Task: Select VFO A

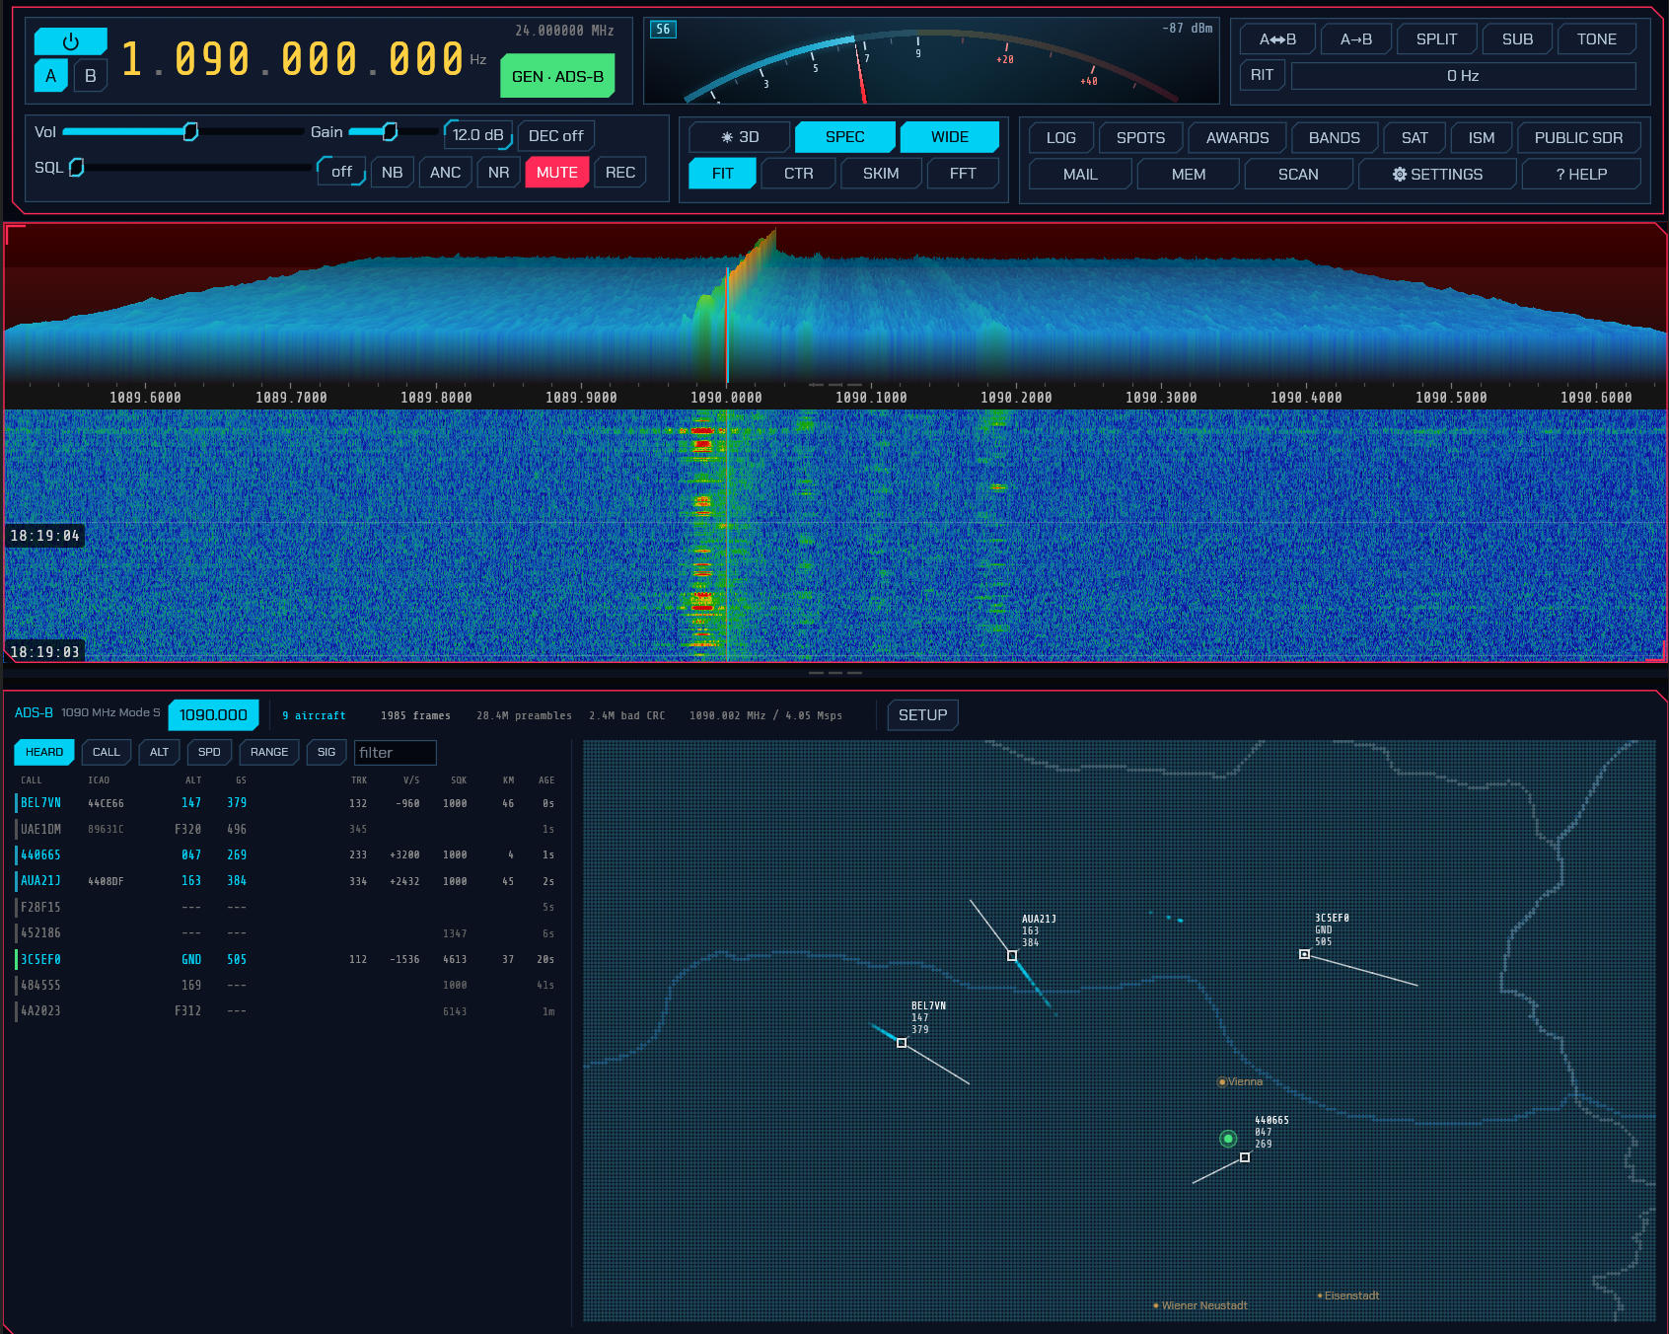Action: (51, 76)
